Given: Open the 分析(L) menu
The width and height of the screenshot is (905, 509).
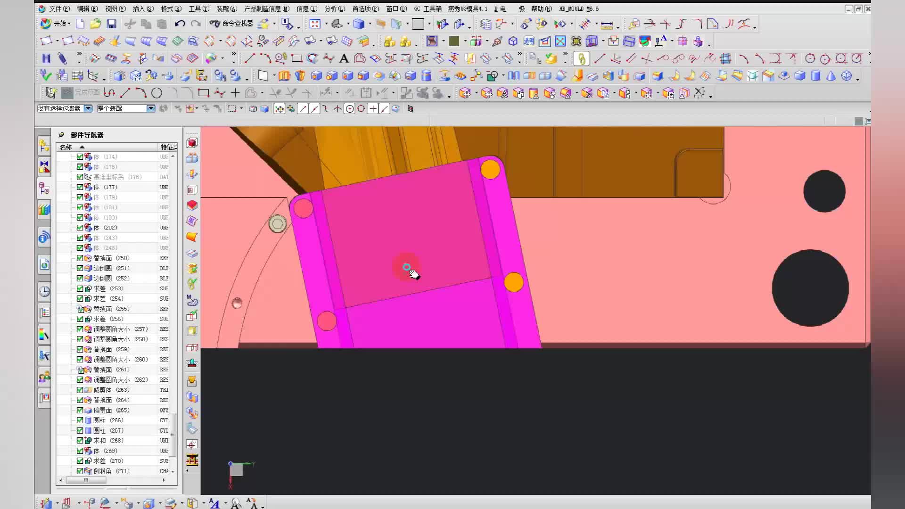Looking at the screenshot, I should click(334, 8).
